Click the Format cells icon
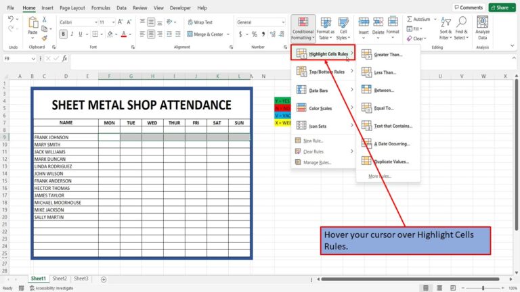520x292 pixels. click(x=393, y=22)
